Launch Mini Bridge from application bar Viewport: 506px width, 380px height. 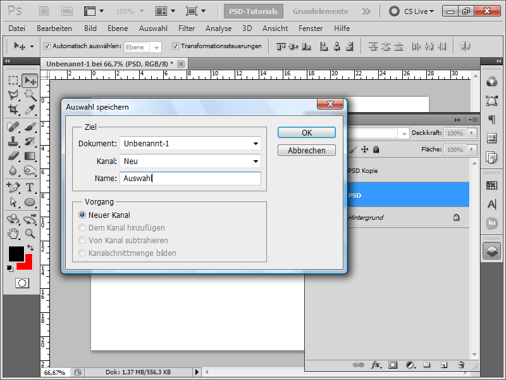pyautogui.click(x=67, y=11)
